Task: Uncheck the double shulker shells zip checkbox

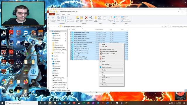Action: pos(71,38)
